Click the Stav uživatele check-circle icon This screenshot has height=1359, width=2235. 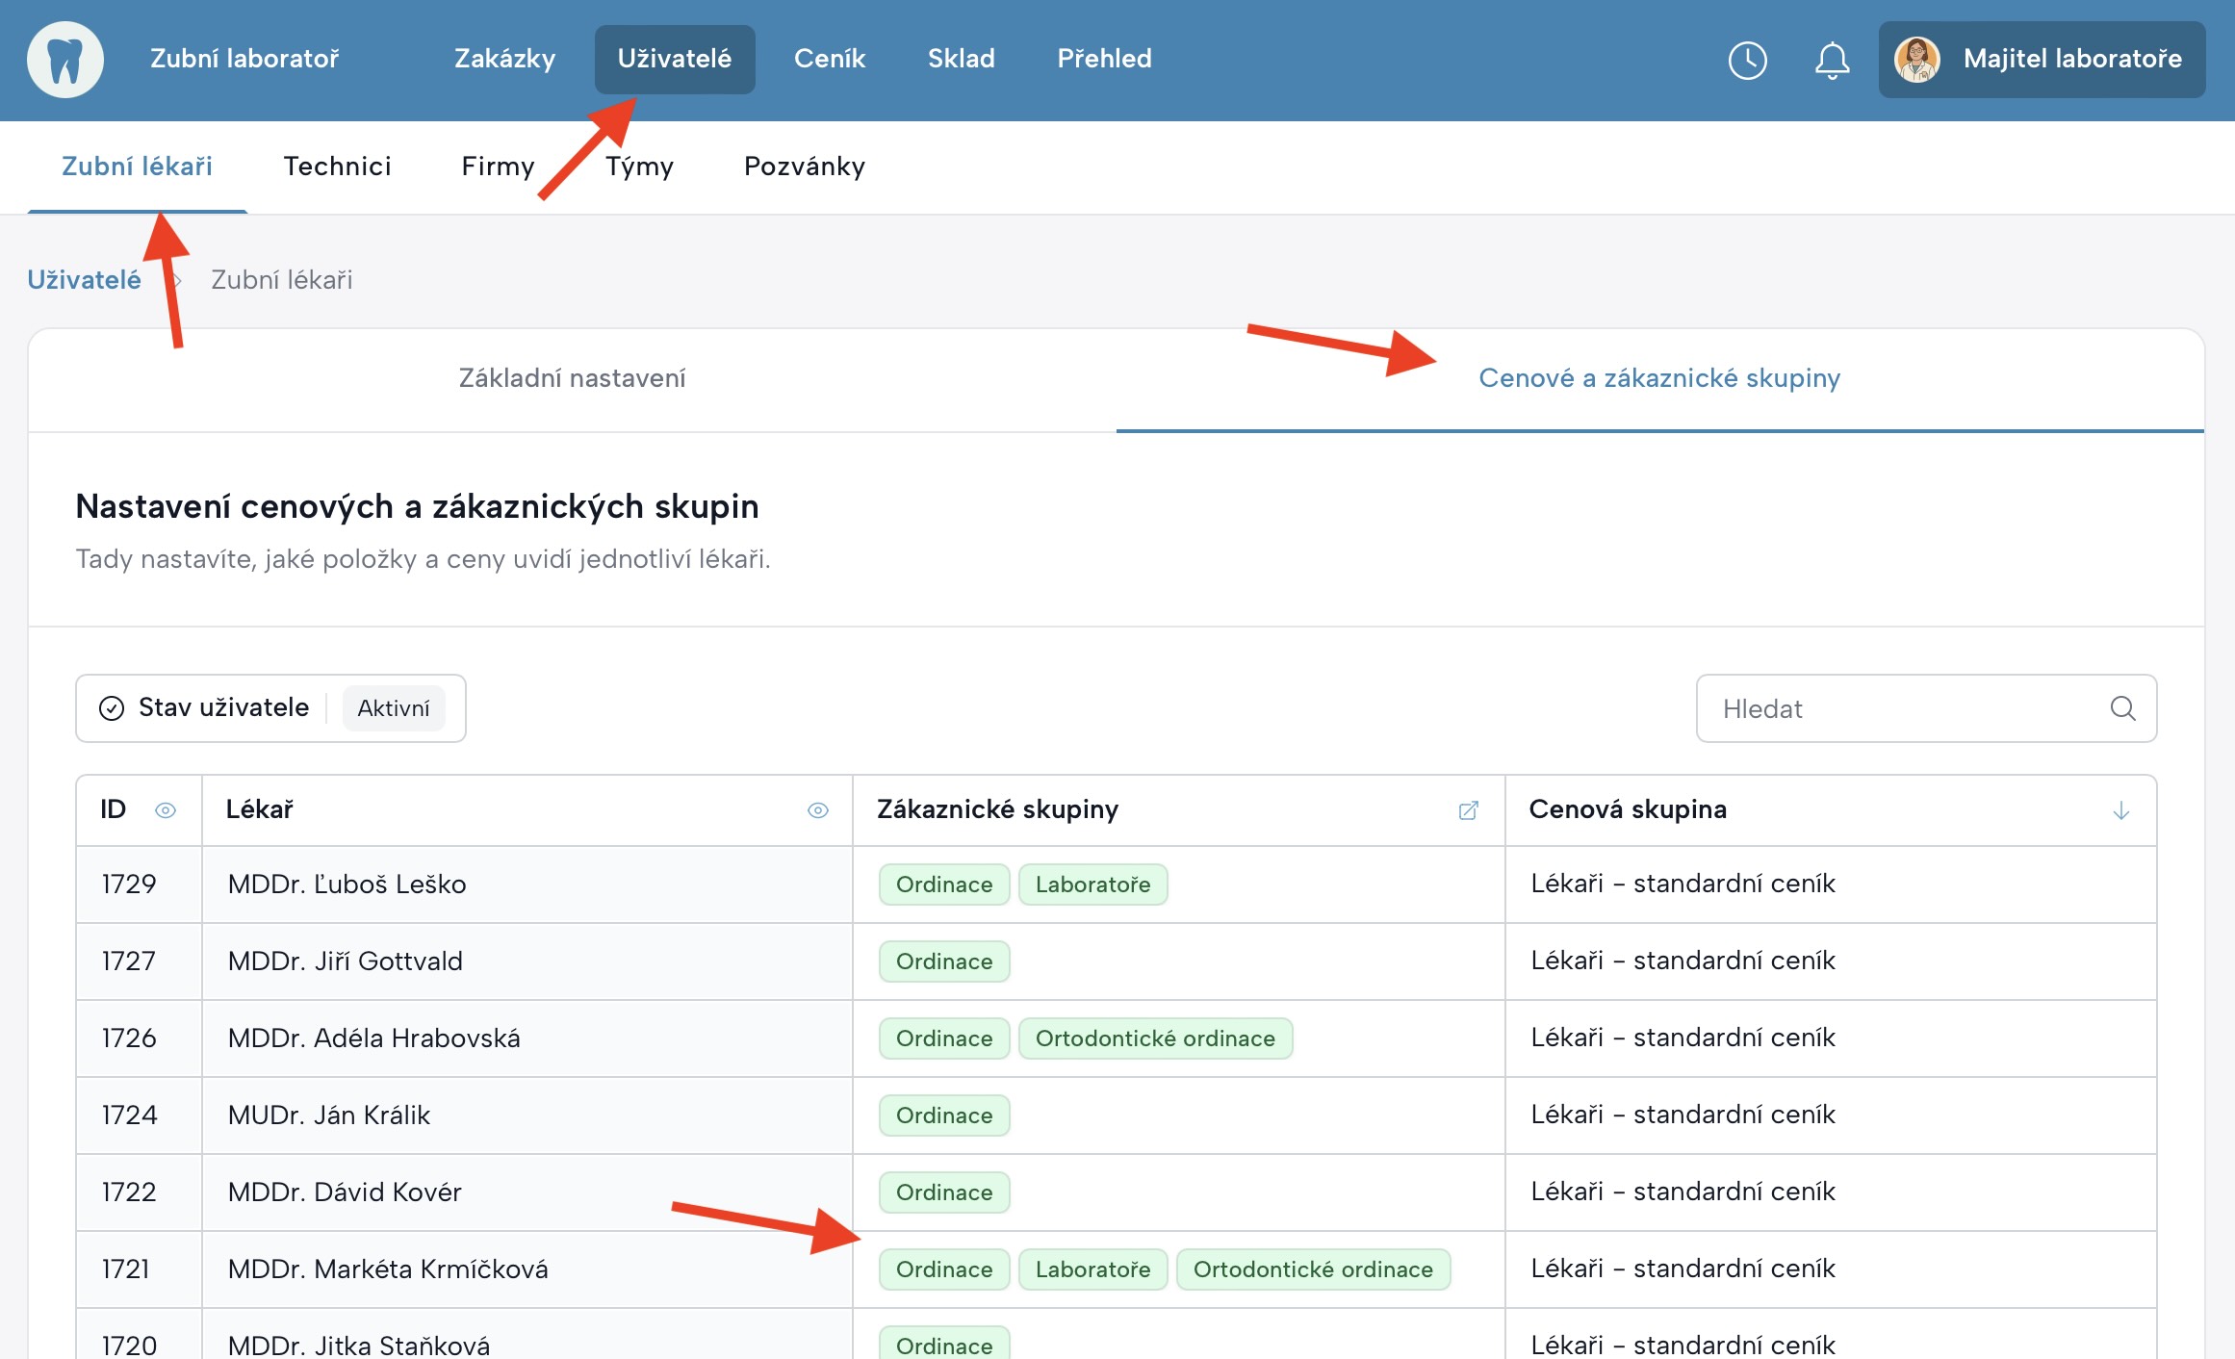click(x=112, y=708)
